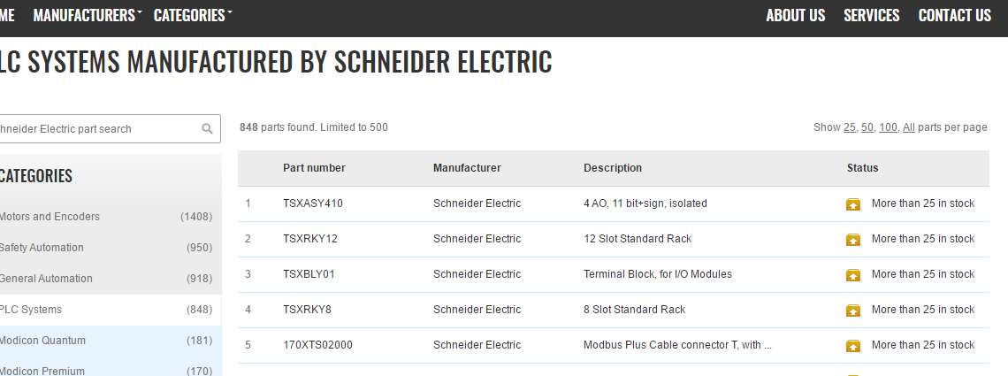Screen dimensions: 1008x376
Task: Click stock status icon for TSXRKY8
Action: 853,311
